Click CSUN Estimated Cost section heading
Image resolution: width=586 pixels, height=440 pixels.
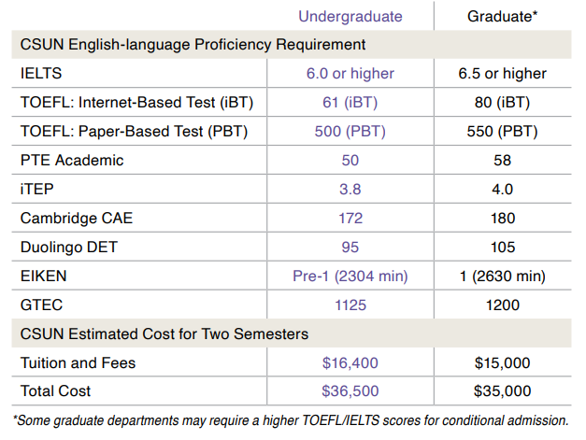pos(164,334)
